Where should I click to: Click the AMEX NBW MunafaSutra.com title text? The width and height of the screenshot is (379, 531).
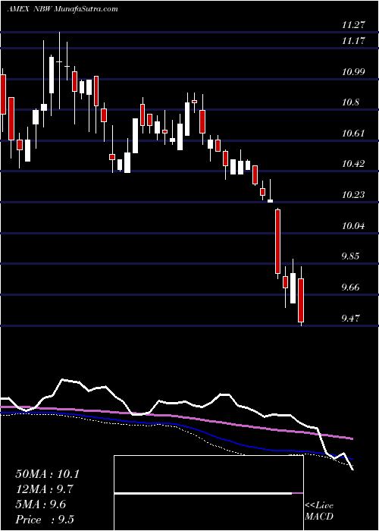[63, 9]
